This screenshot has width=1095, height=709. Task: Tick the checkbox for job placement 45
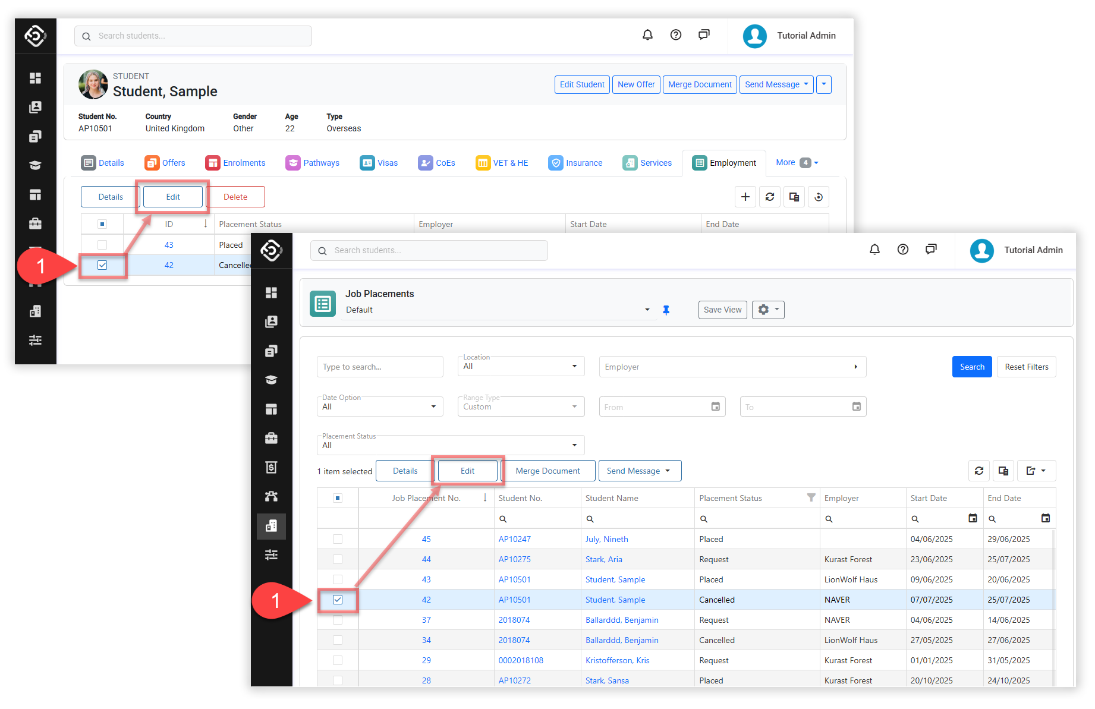[338, 539]
